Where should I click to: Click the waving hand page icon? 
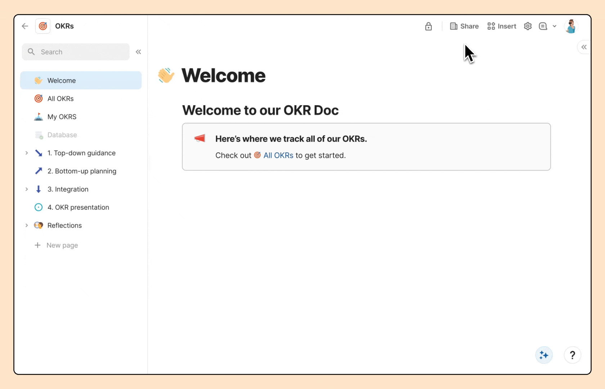click(166, 75)
